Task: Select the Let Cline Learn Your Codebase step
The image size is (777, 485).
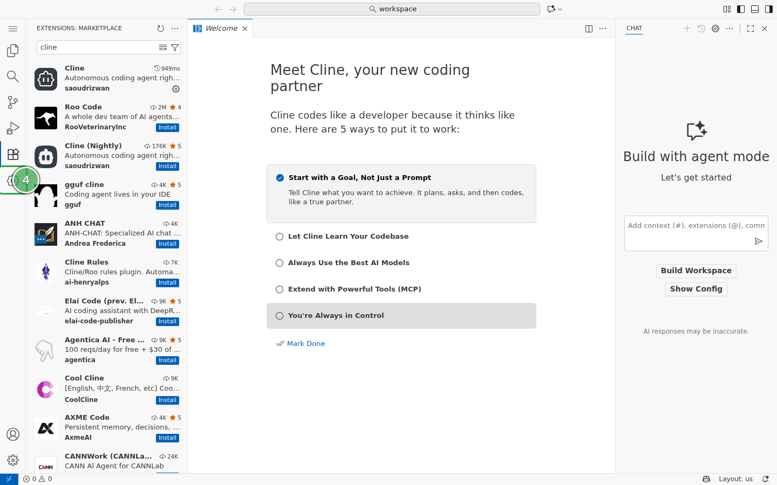Action: 401,237
